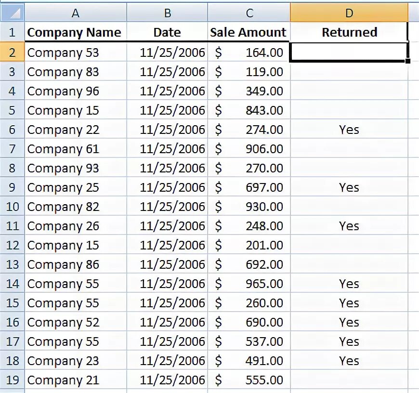Select the Company 21 cell
Image resolution: width=419 pixels, height=393 pixels.
[x=75, y=380]
